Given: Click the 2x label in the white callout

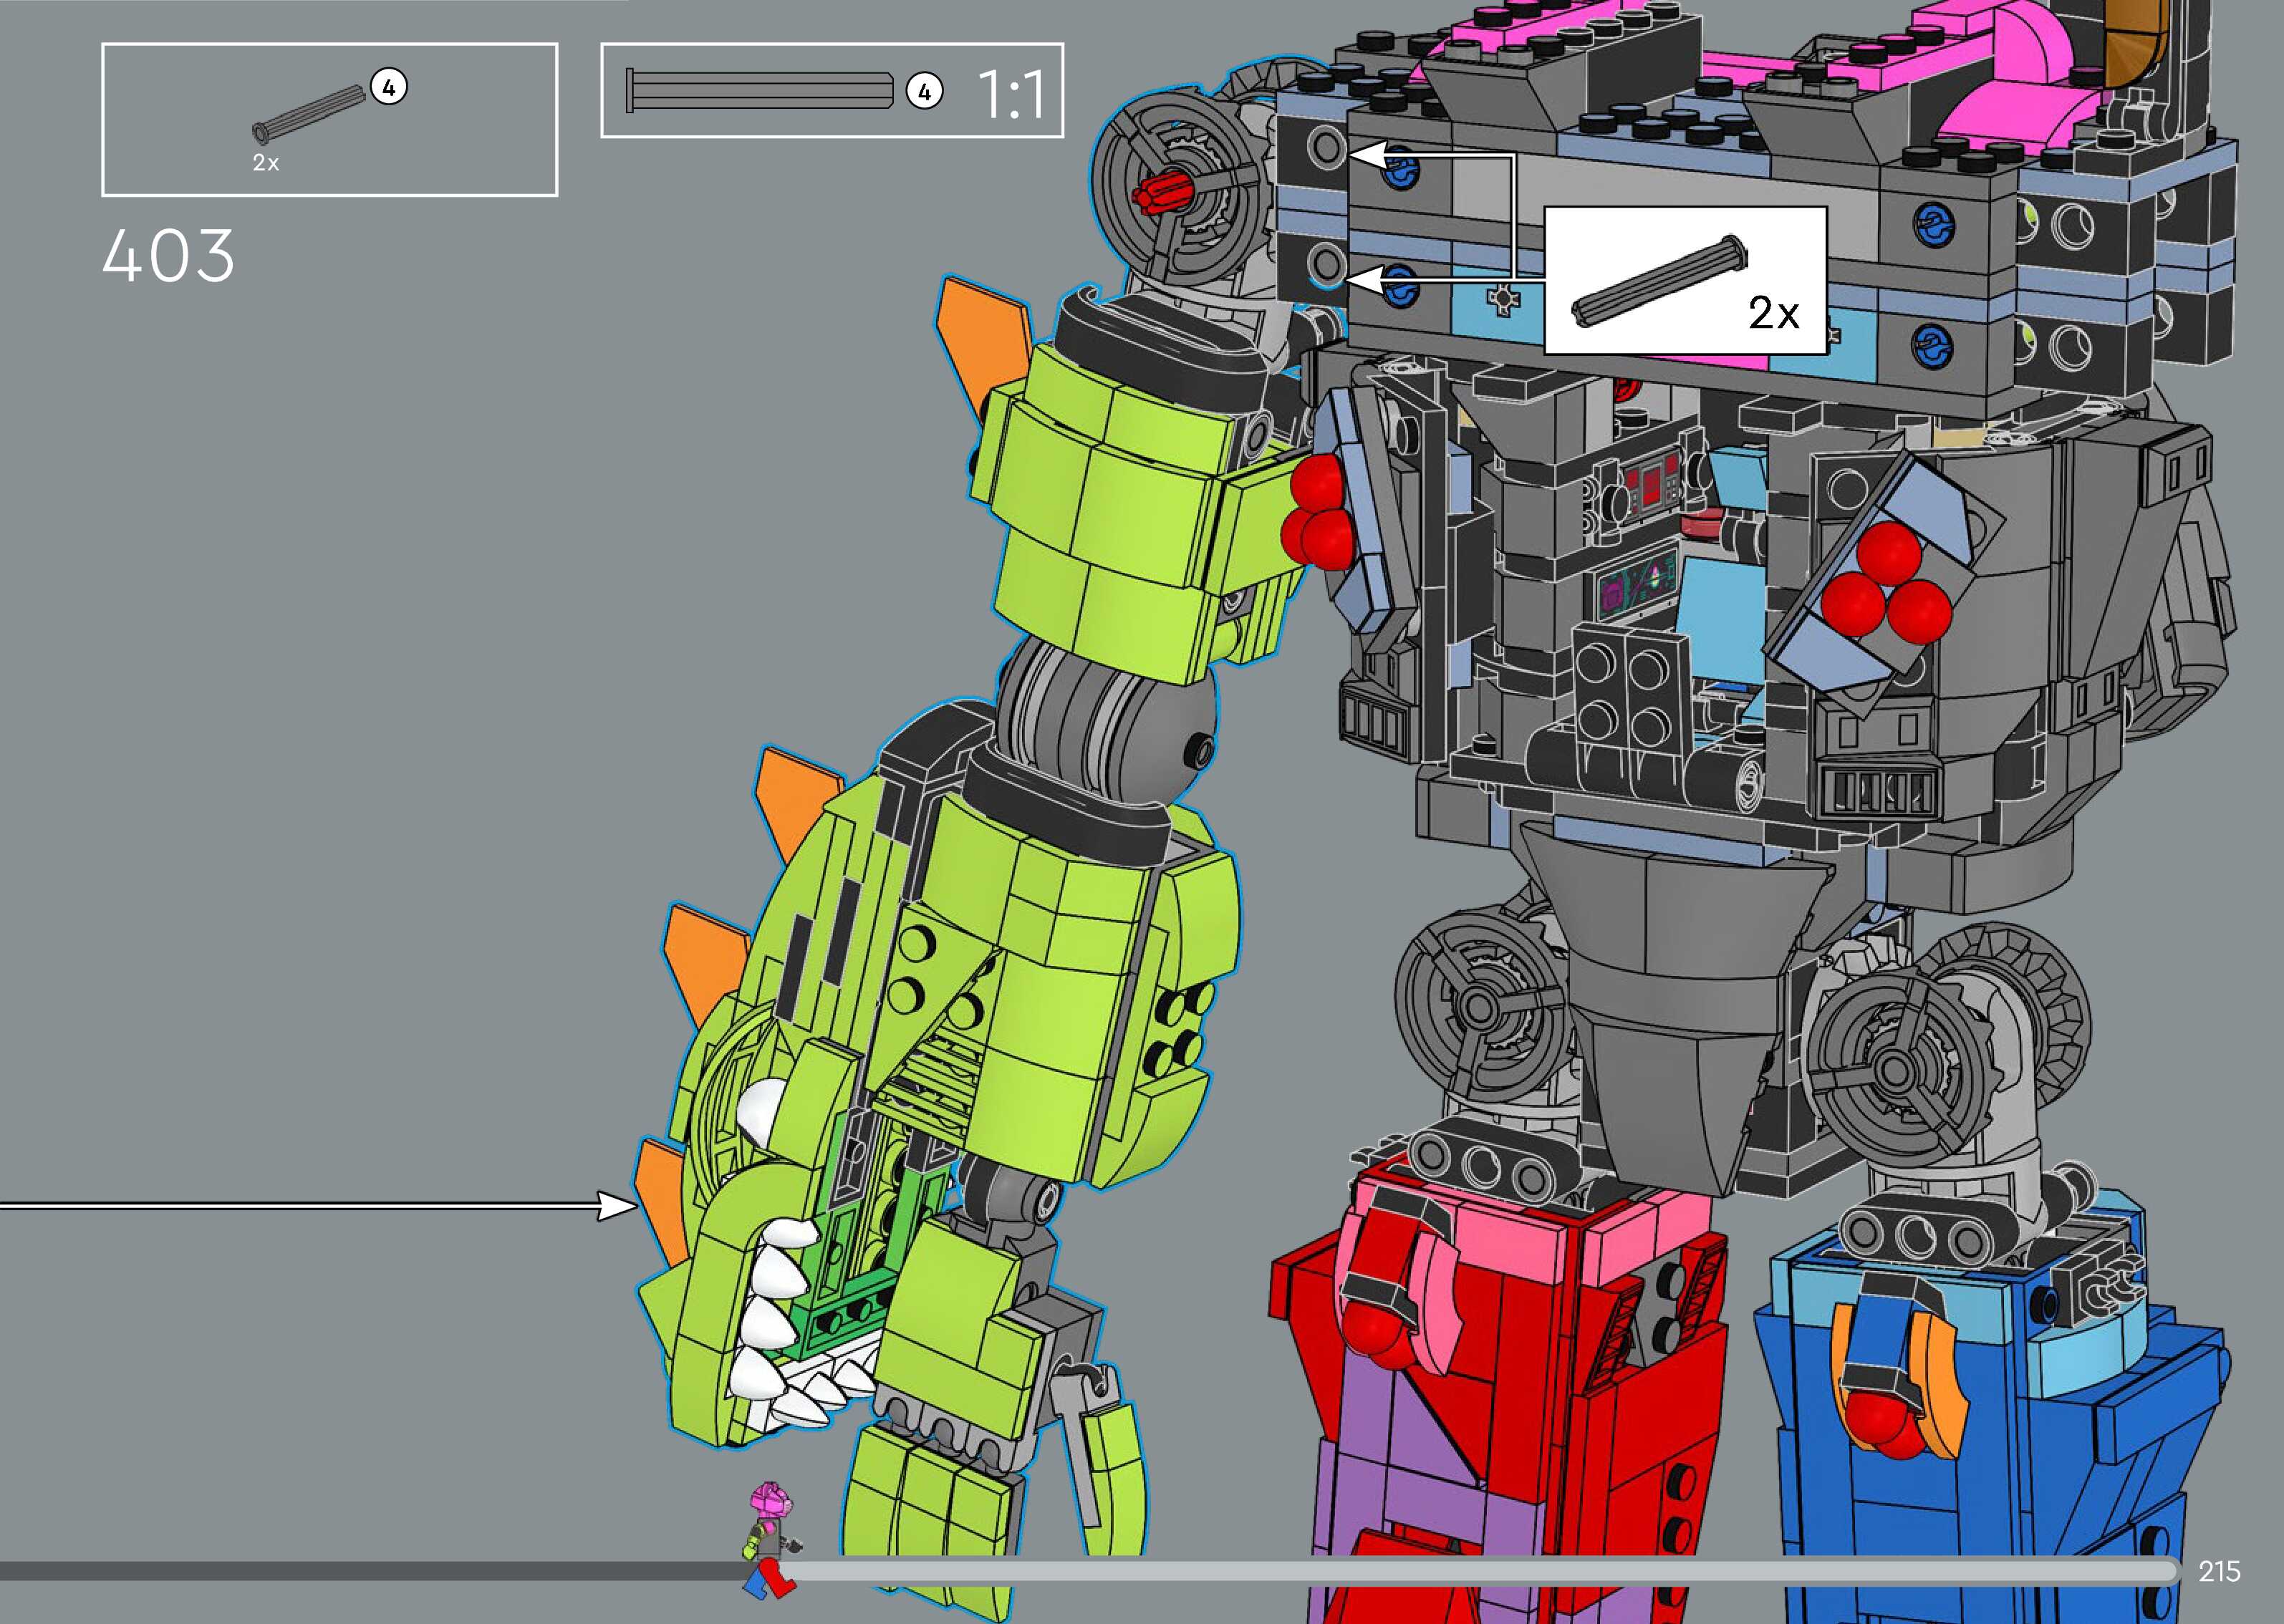Looking at the screenshot, I should click(1773, 314).
